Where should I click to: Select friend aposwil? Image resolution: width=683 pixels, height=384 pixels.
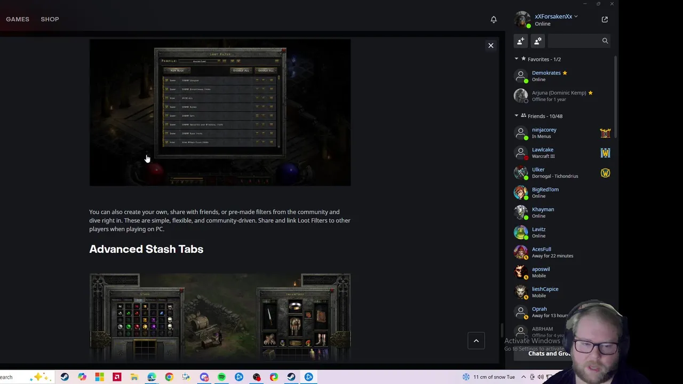point(562,273)
